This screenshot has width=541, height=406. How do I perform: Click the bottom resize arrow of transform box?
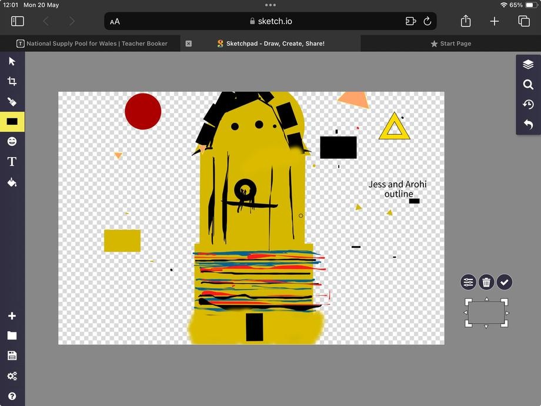486,327
